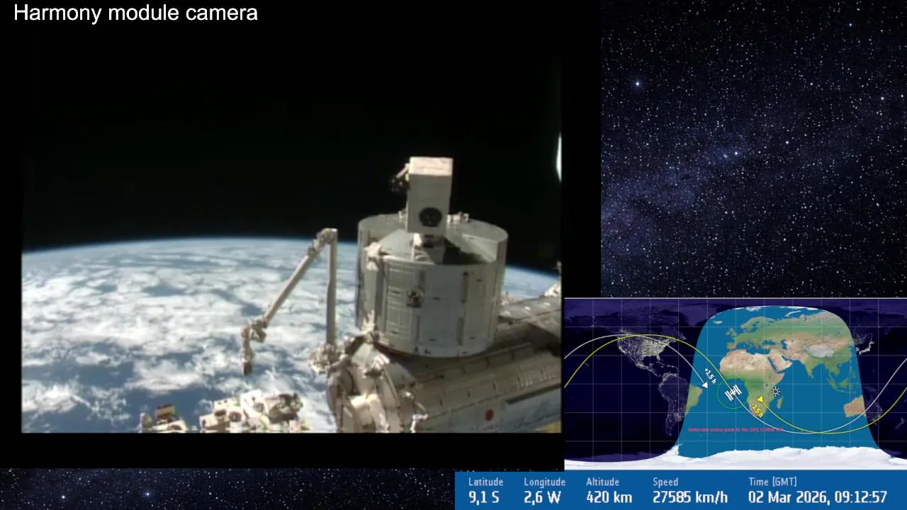
Task: Click the "Speed" label
Action: click(x=665, y=482)
